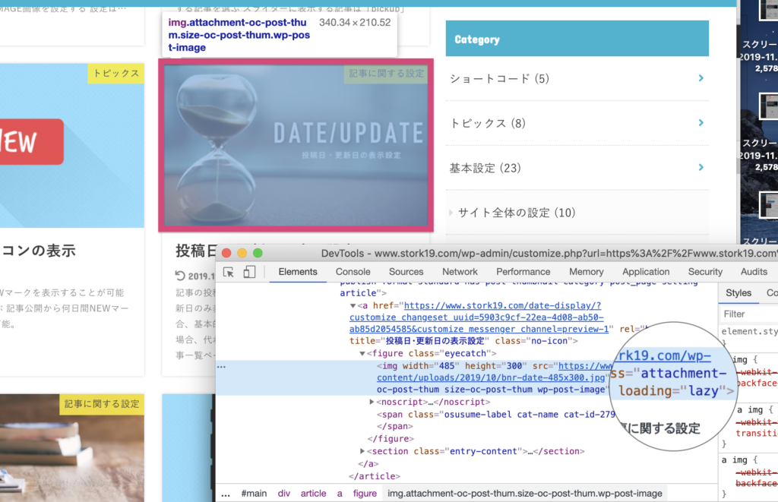Viewport: 778px width, 502px height.
Task: Collapse the anchor href node in DOM tree
Action: coord(353,306)
